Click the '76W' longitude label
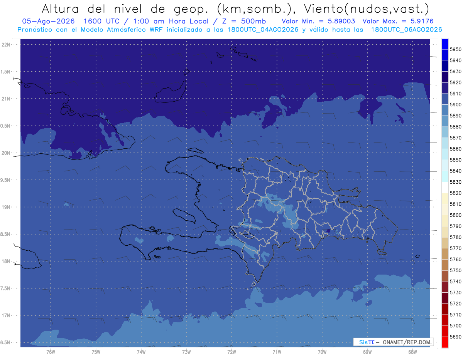Viewport: 463px width, 357px height. [51, 352]
